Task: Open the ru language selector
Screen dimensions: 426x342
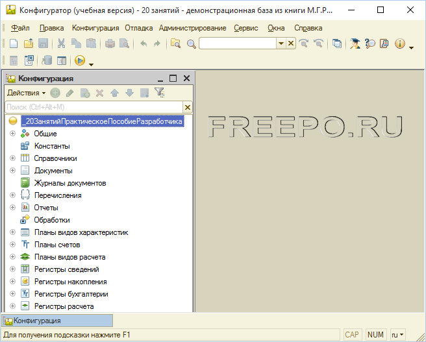Action: tap(397, 335)
